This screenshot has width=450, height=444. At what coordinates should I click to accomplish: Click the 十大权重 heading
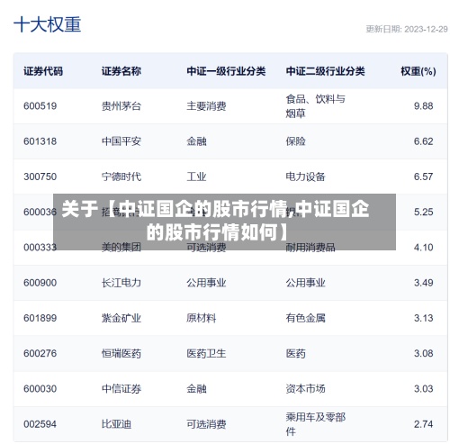click(48, 24)
